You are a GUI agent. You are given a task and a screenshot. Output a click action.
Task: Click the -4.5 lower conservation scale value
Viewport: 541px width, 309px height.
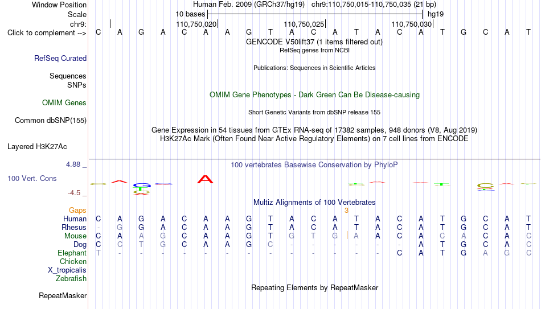click(74, 193)
